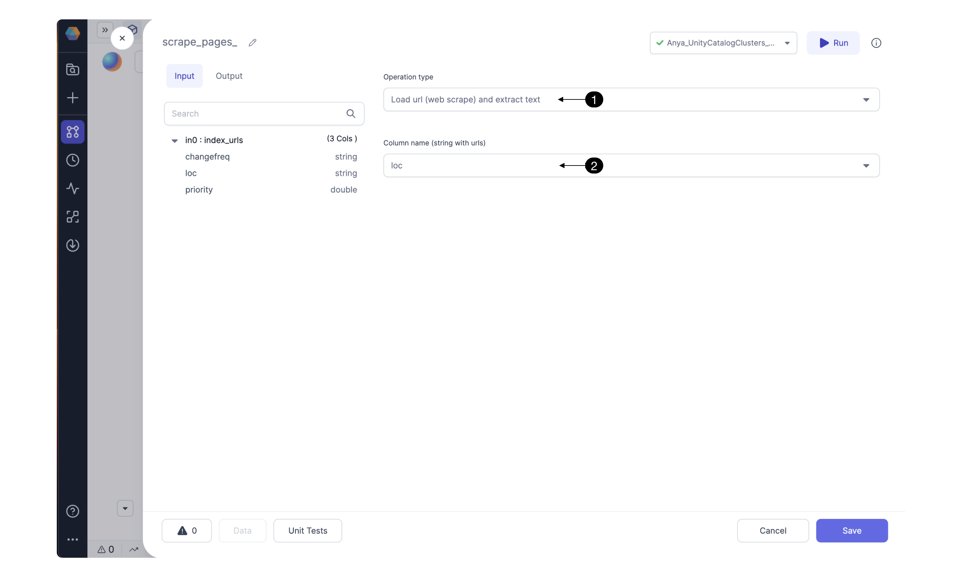
Task: Switch to the Output tab
Action: [229, 76]
